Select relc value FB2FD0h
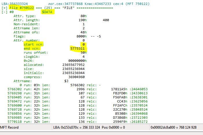 coord(120,93)
